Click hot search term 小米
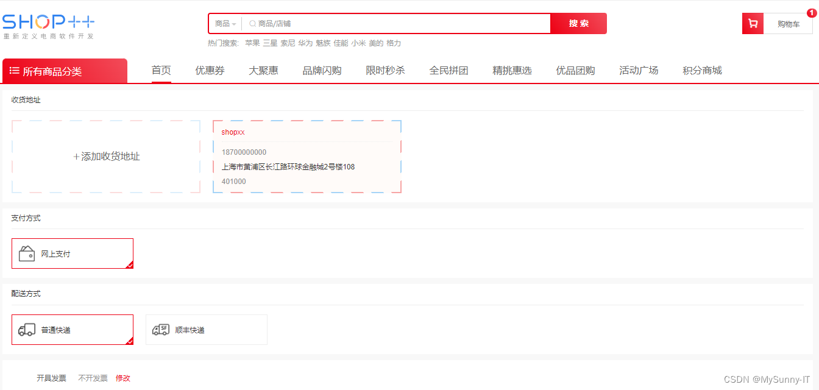 pyautogui.click(x=358, y=43)
